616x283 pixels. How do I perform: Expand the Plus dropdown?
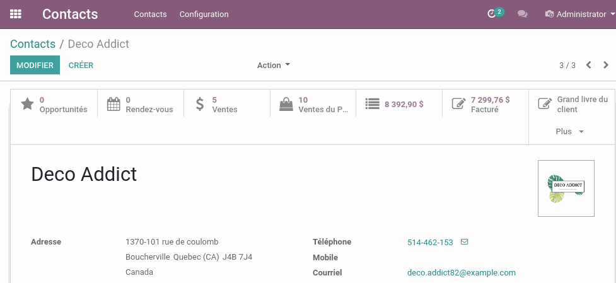click(569, 132)
